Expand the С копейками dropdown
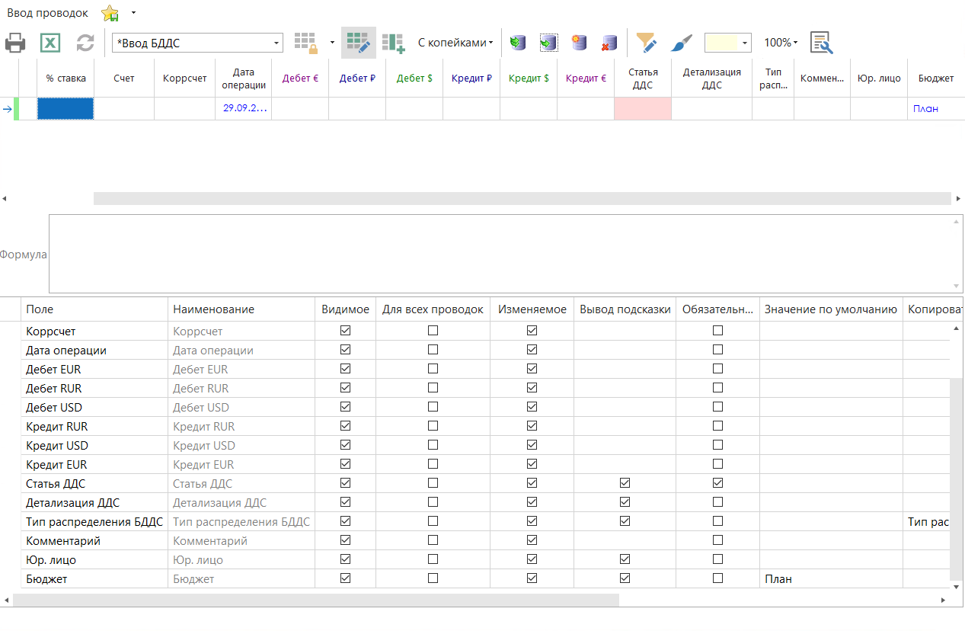Screen dimensions: 965x631 [x=455, y=43]
